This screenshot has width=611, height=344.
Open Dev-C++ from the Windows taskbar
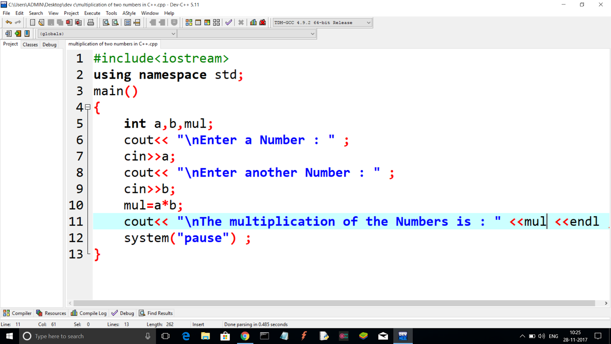(x=403, y=336)
